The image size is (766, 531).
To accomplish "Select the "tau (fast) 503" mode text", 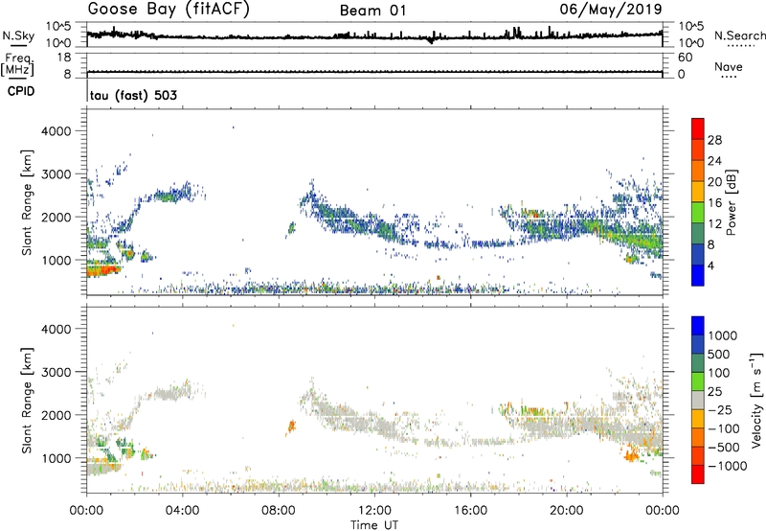I will (x=133, y=95).
